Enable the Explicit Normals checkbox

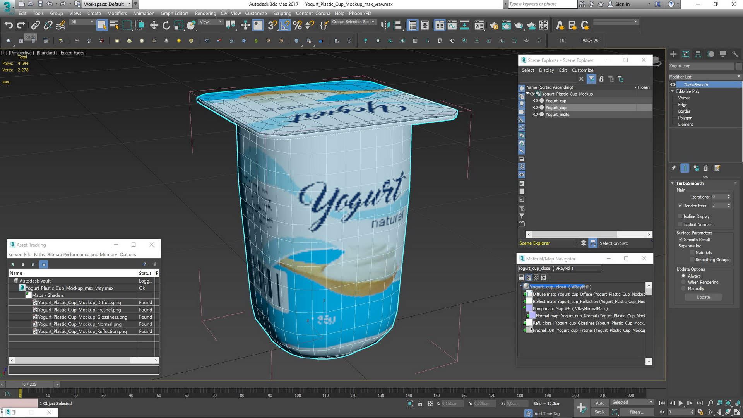tap(680, 224)
